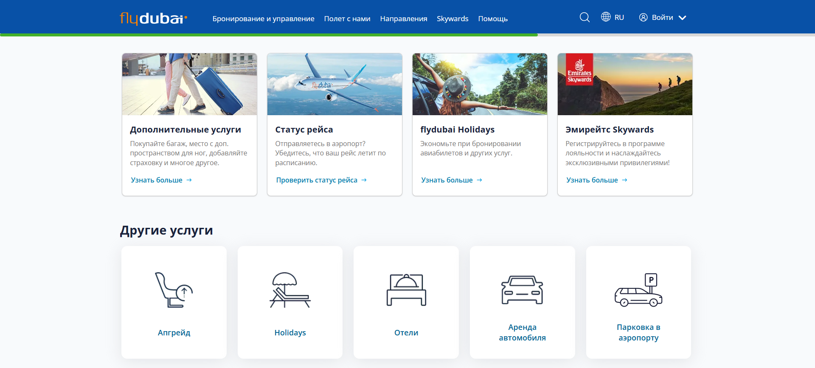This screenshot has width=815, height=368.
Task: Open Полет с нами menu
Action: coord(347,19)
